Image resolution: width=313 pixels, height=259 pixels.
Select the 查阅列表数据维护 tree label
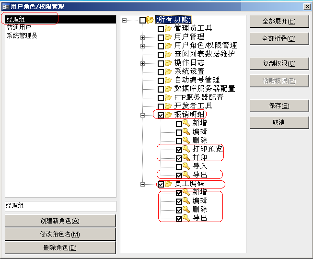pos(205,54)
